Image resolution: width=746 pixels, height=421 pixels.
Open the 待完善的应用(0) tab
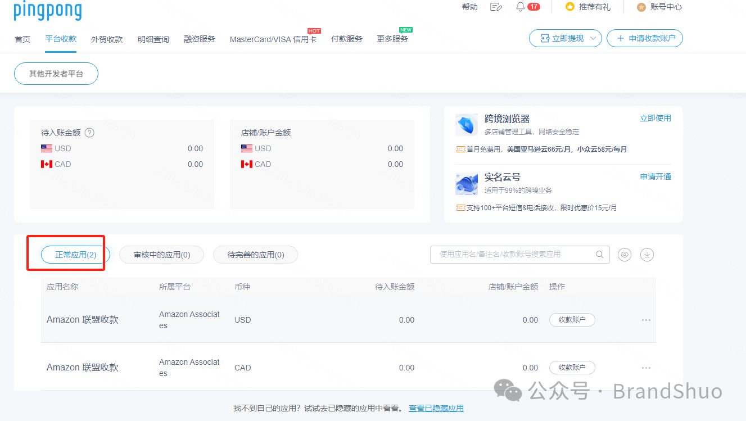(255, 255)
